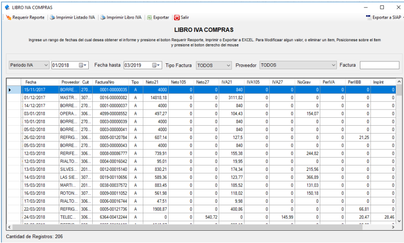
Task: Click the Requerir Reporte toolbar icon
Action: [x=8, y=18]
